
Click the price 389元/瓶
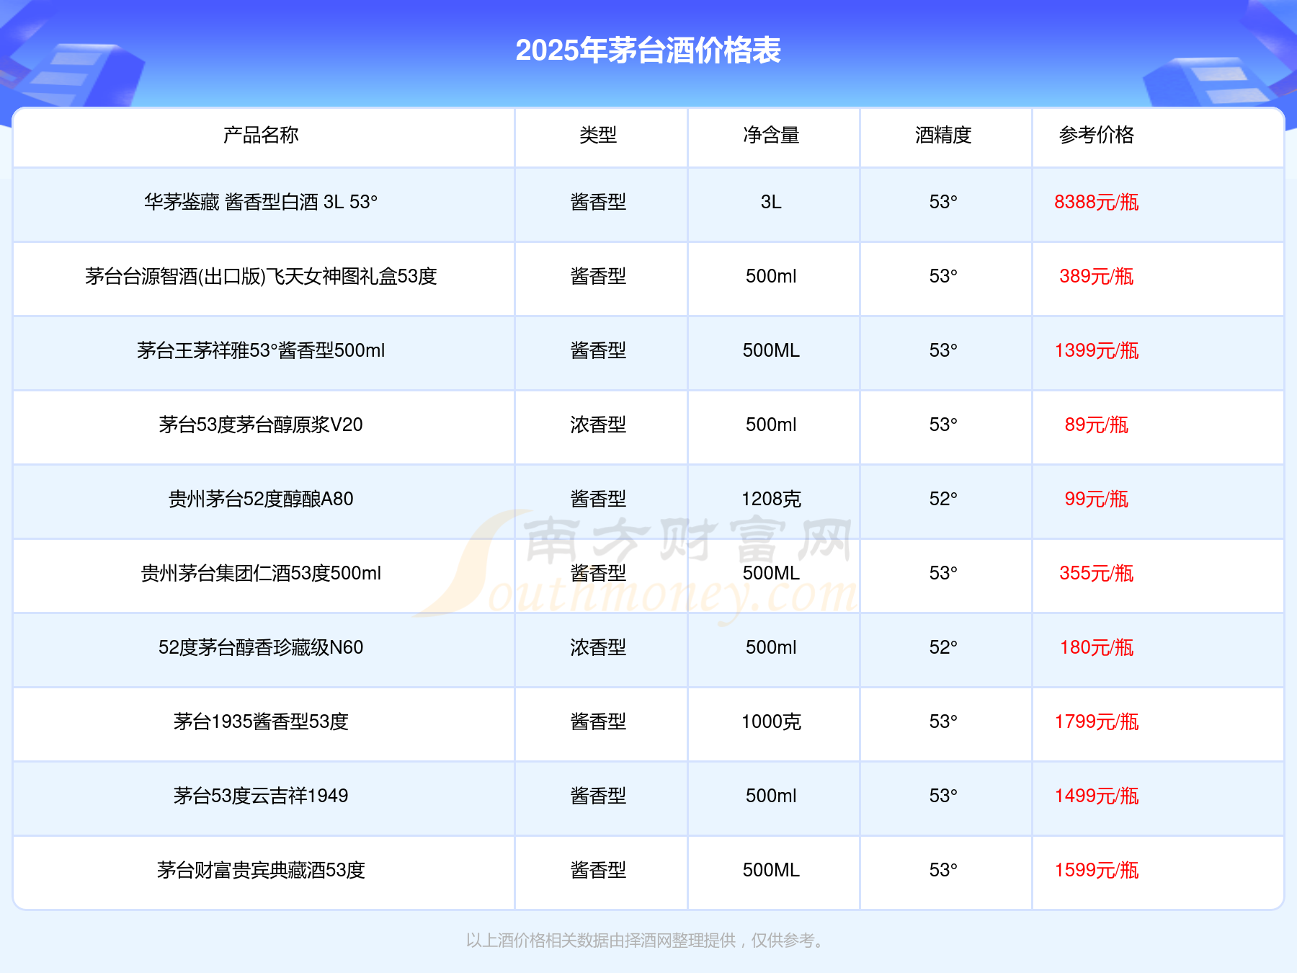(x=1097, y=276)
